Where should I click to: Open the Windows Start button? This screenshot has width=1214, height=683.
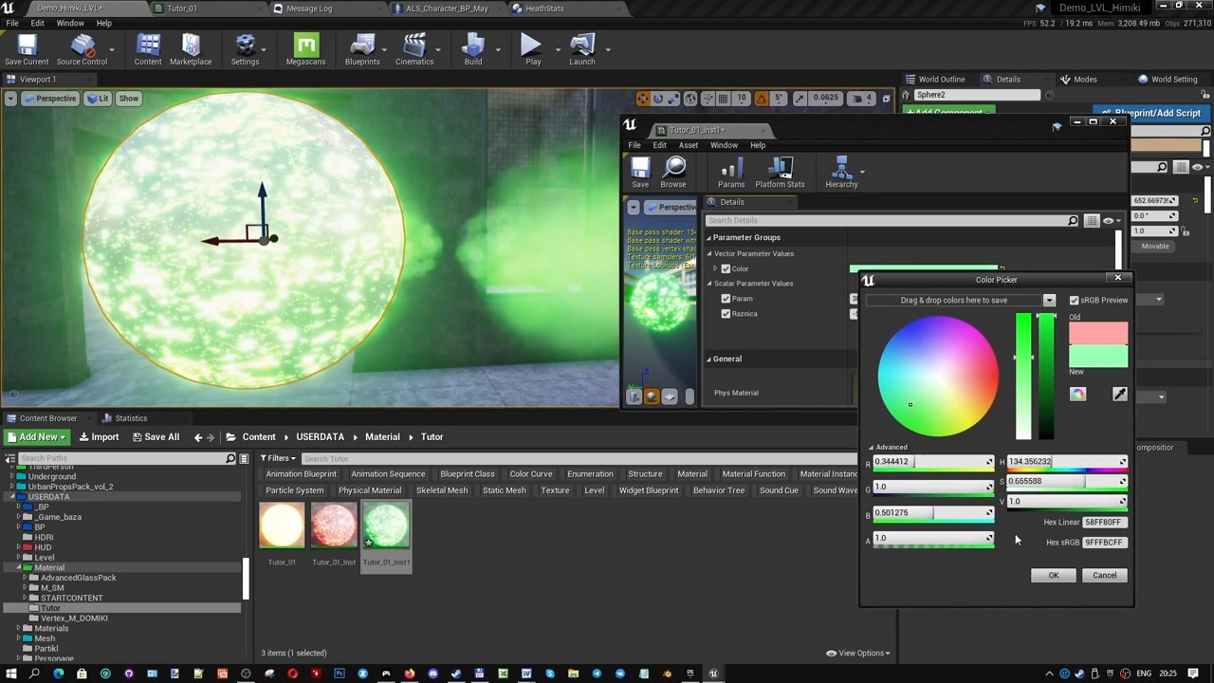coord(10,674)
